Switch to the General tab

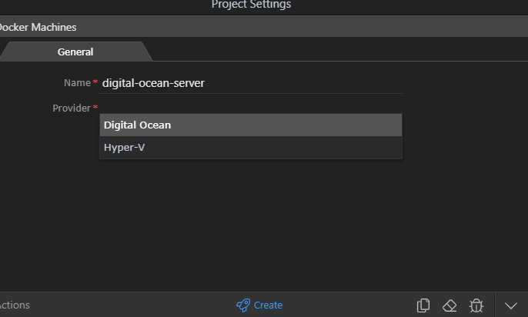point(75,52)
